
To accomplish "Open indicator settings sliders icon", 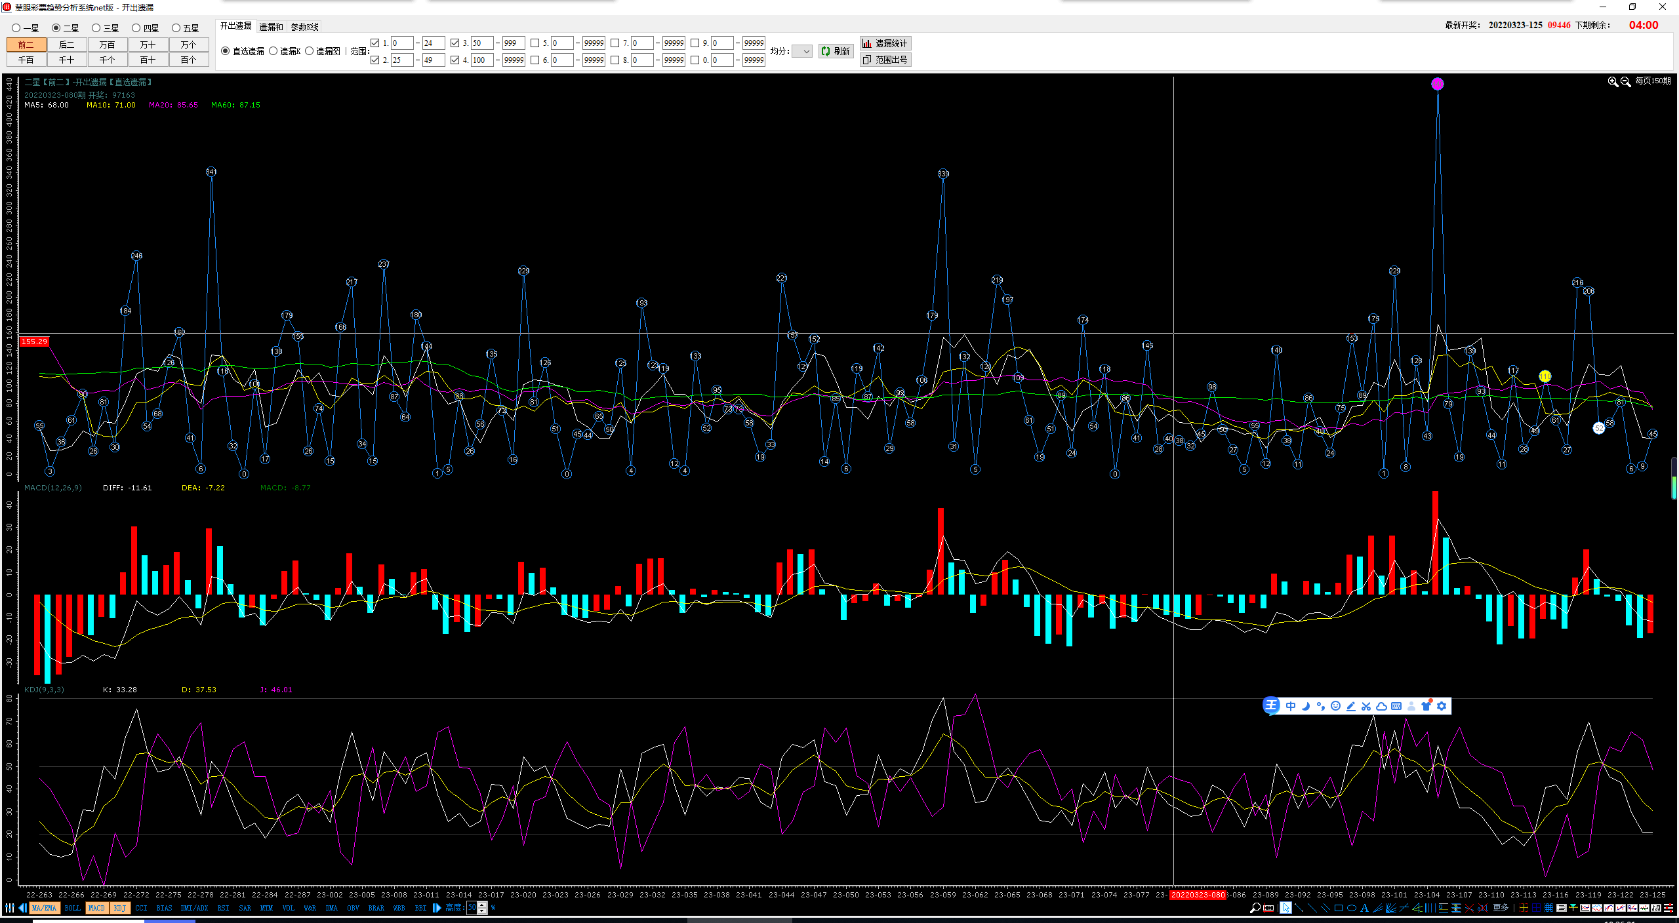I will [9, 908].
